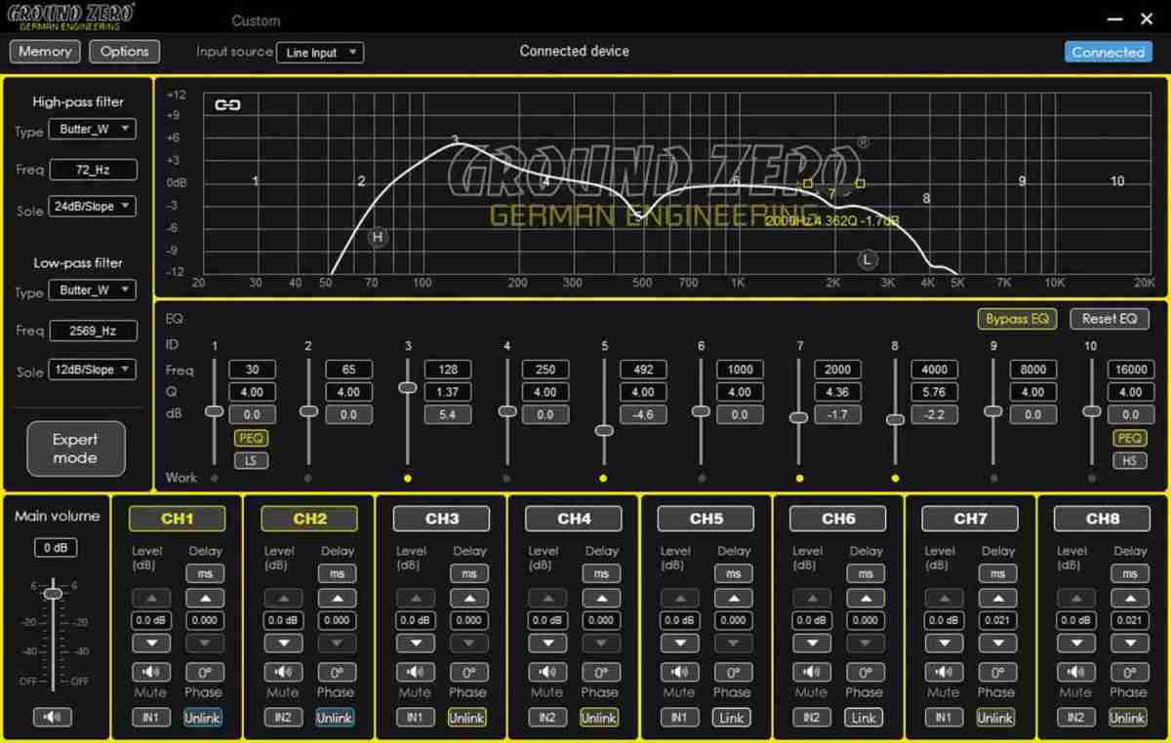Click Reset EQ
This screenshot has width=1171, height=743.
click(1110, 319)
